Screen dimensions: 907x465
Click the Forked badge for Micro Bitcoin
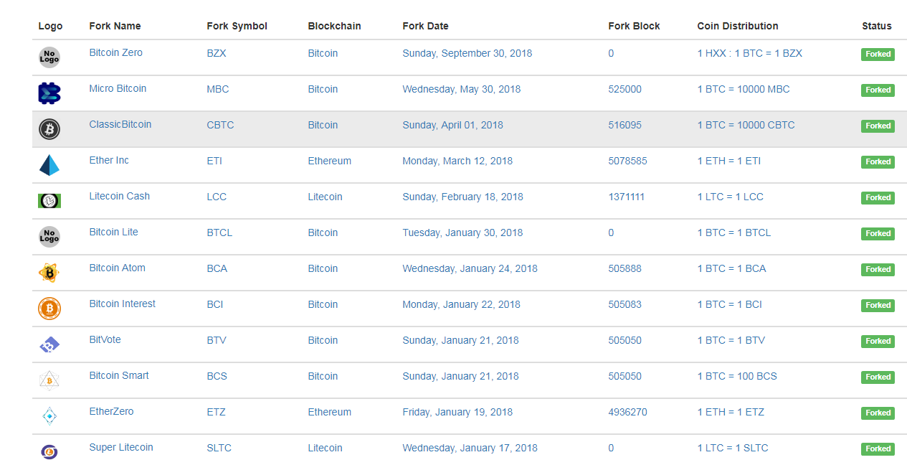point(878,90)
